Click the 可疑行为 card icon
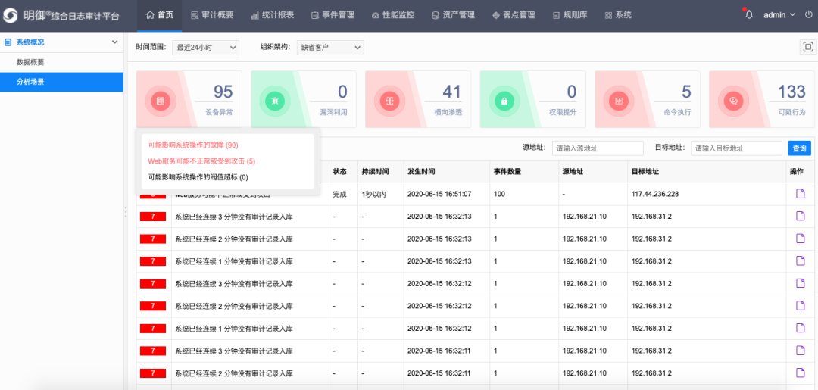The image size is (818, 390). pos(732,101)
